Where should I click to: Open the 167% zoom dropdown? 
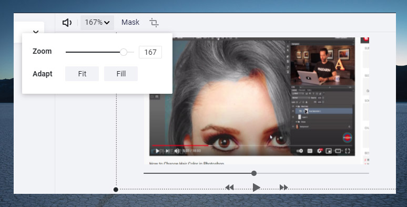[97, 23]
